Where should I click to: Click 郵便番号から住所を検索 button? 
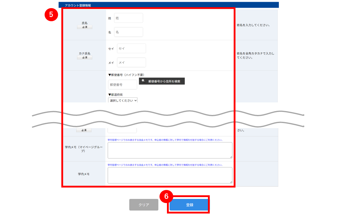tap(162, 81)
